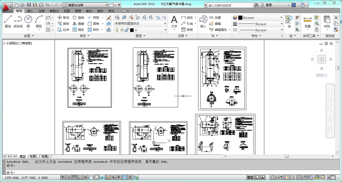This screenshot has width=342, height=182.
Task: Open the annotation scale 1:1 dropdown
Action: coord(276,177)
